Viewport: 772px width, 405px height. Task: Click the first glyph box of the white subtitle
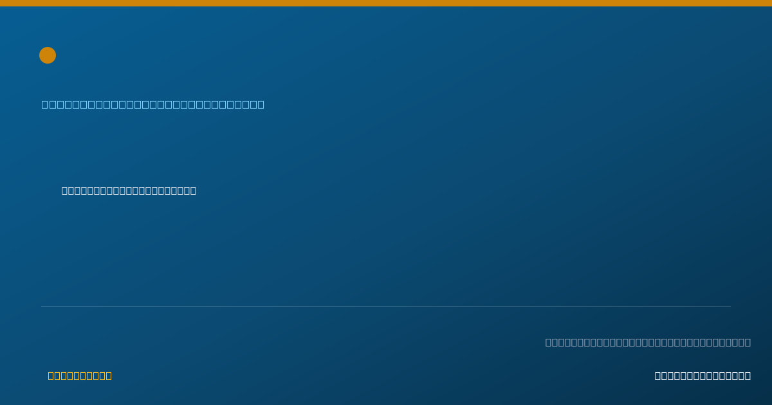(x=65, y=190)
